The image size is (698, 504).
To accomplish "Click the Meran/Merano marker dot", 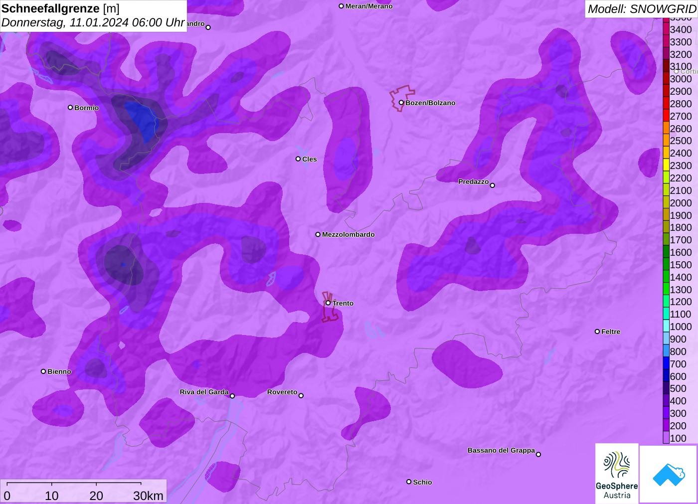I will pyautogui.click(x=342, y=6).
